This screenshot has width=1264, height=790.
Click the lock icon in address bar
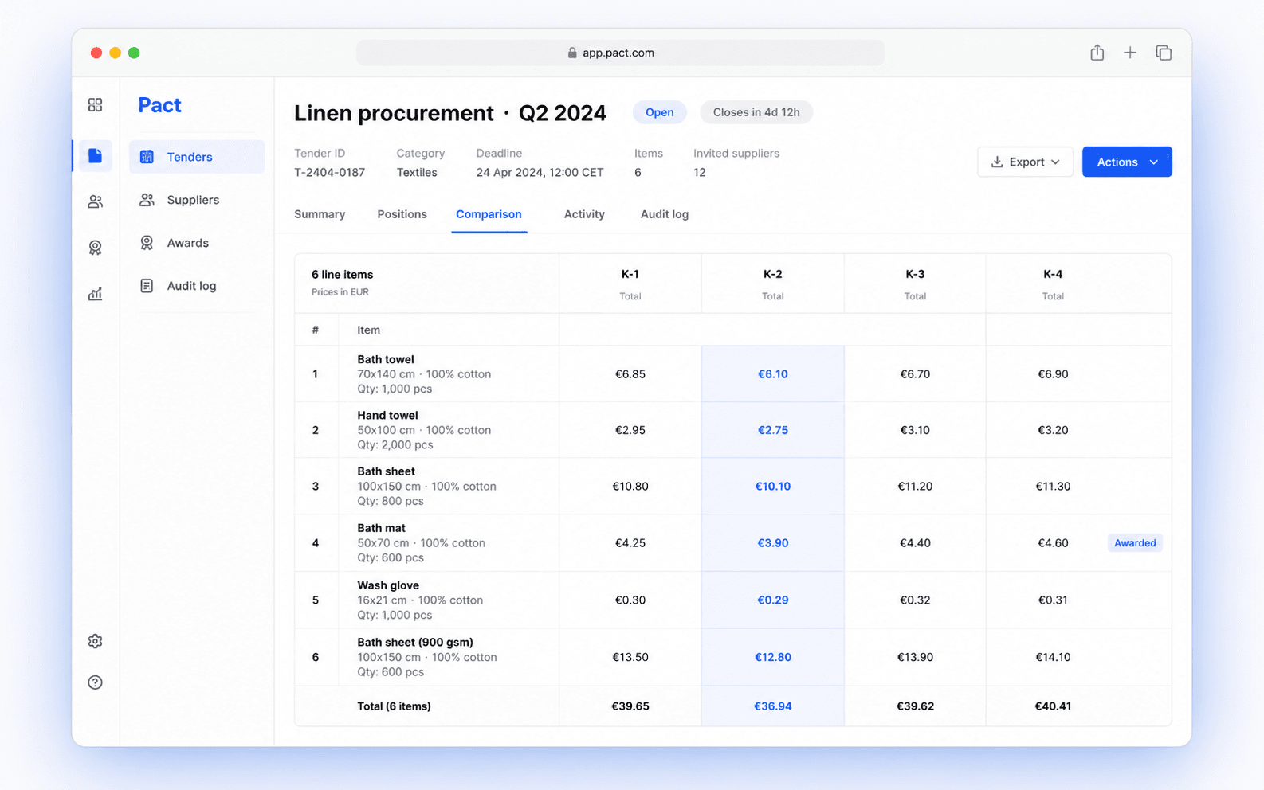[572, 53]
